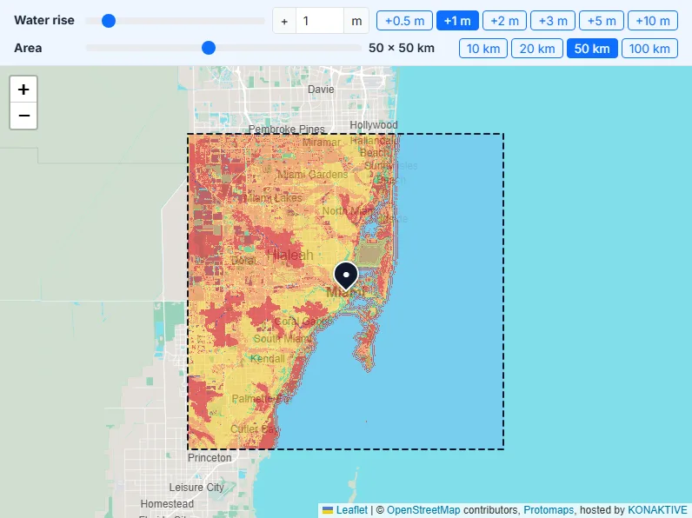Click the South Miami map label
Viewport: 692px width, 518px height.
pos(283,339)
